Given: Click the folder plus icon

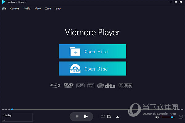Looking at the screenshot, I should (75, 51).
